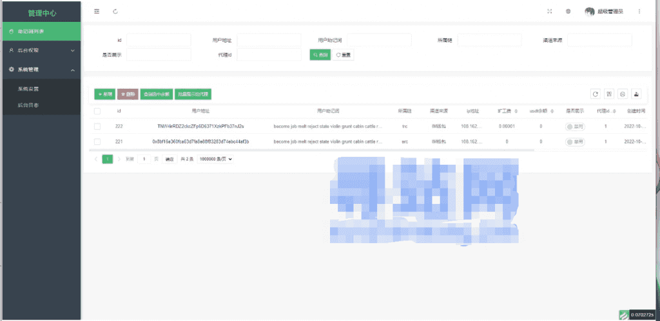Click the mnemonic text in row 222
The image size is (660, 321).
328,126
